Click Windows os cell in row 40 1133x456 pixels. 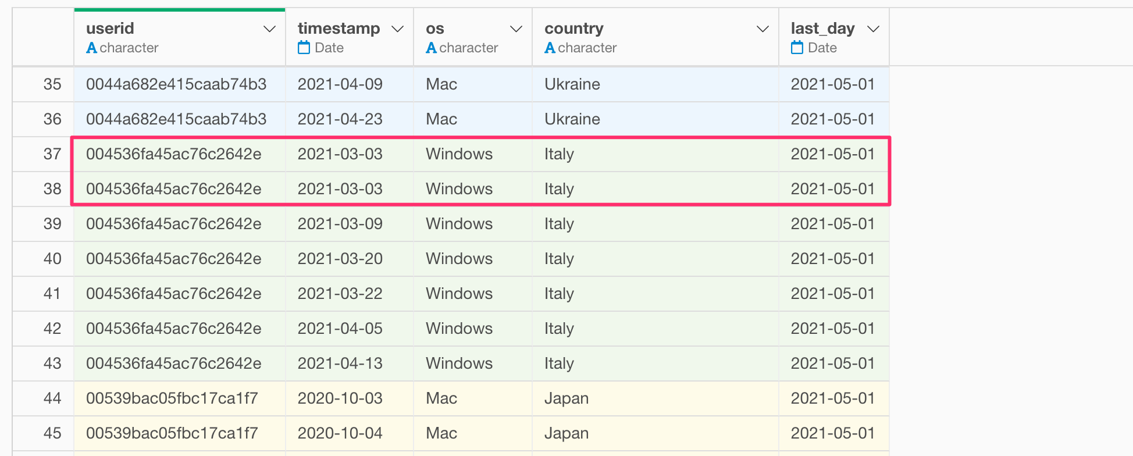pyautogui.click(x=473, y=259)
